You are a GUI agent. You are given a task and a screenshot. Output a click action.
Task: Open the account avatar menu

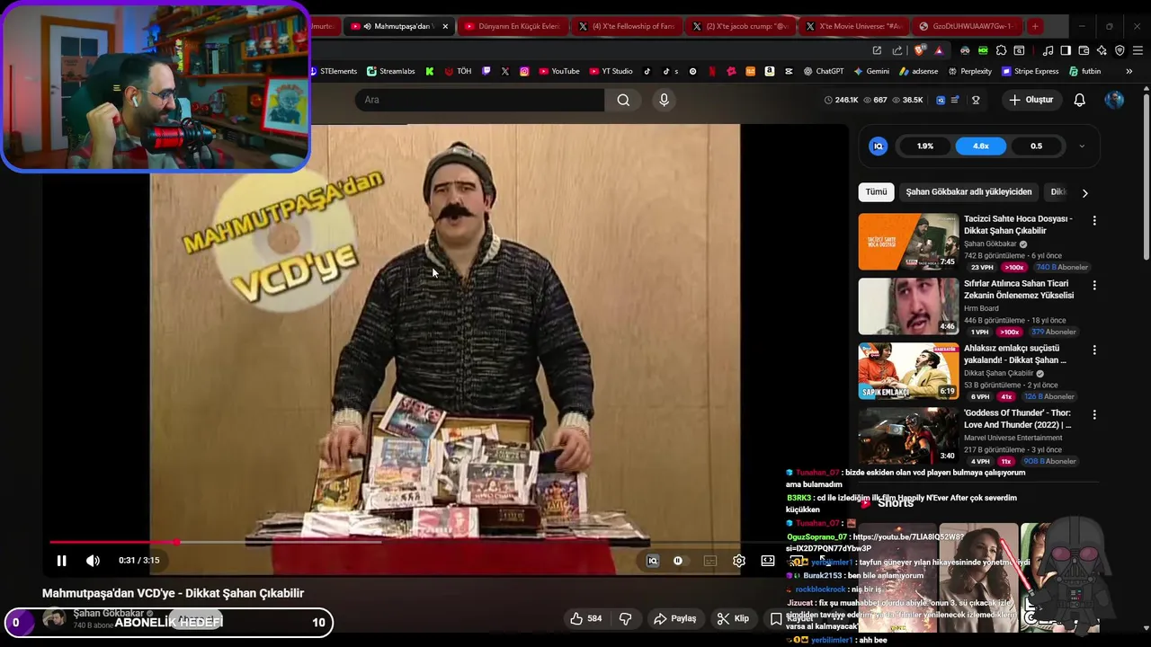(x=1114, y=100)
